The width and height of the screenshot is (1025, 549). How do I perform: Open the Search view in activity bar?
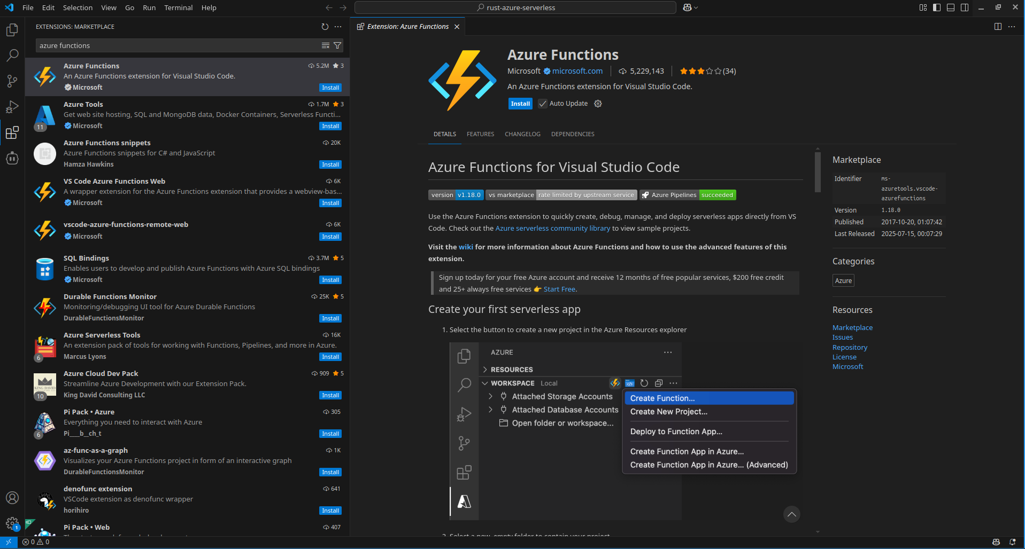(12, 56)
